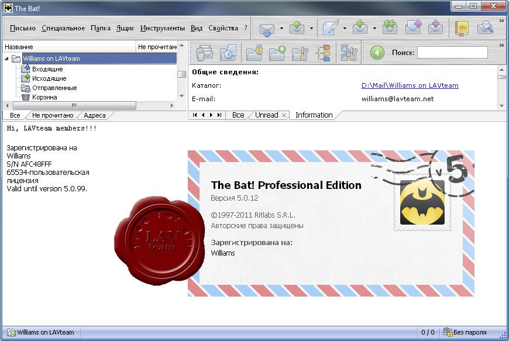Open message finder magnifier envelope icon
Viewport: 509px width, 341px height.
485,28
